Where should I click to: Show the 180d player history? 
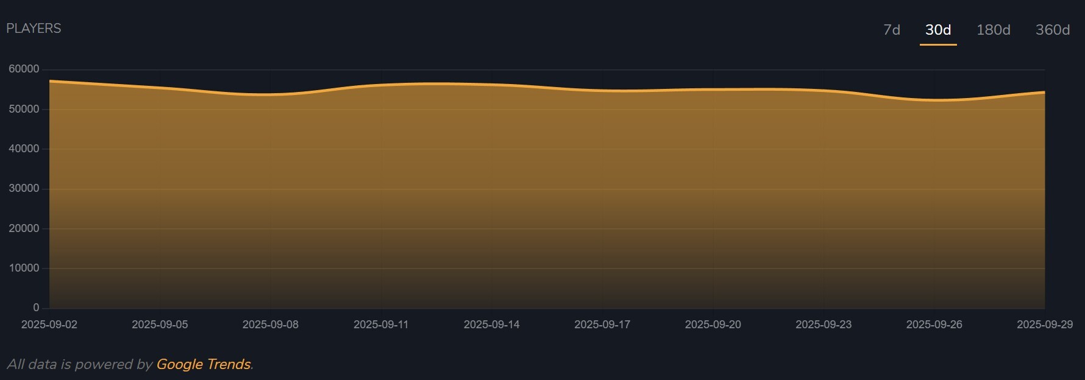[x=993, y=30]
